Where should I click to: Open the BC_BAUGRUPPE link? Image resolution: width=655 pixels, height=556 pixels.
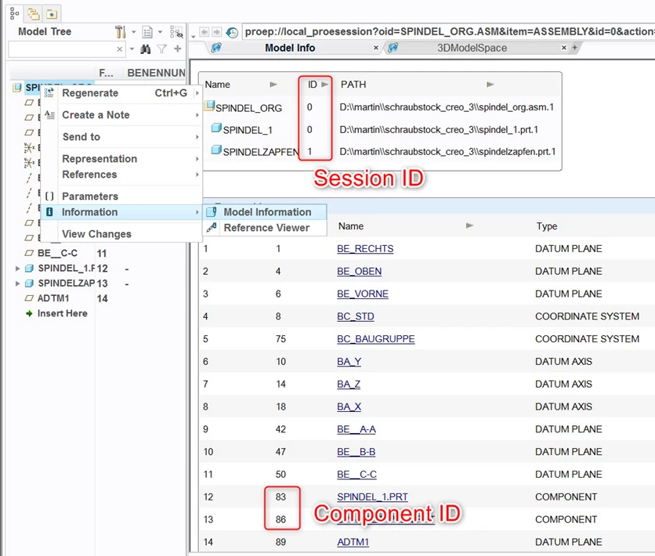[x=376, y=339]
